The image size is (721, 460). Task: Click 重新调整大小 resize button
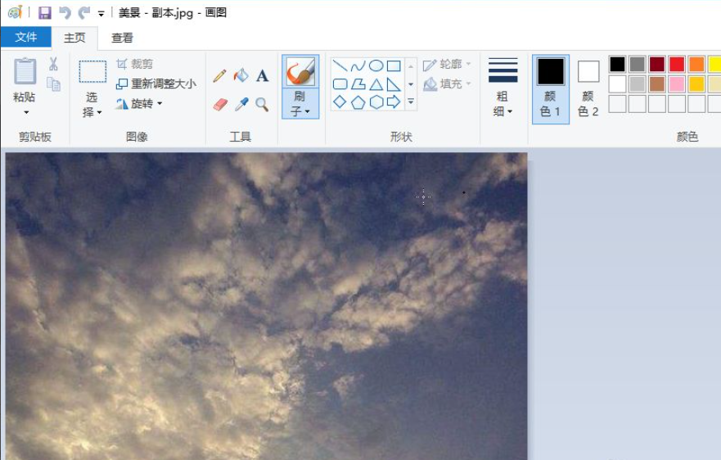[156, 83]
